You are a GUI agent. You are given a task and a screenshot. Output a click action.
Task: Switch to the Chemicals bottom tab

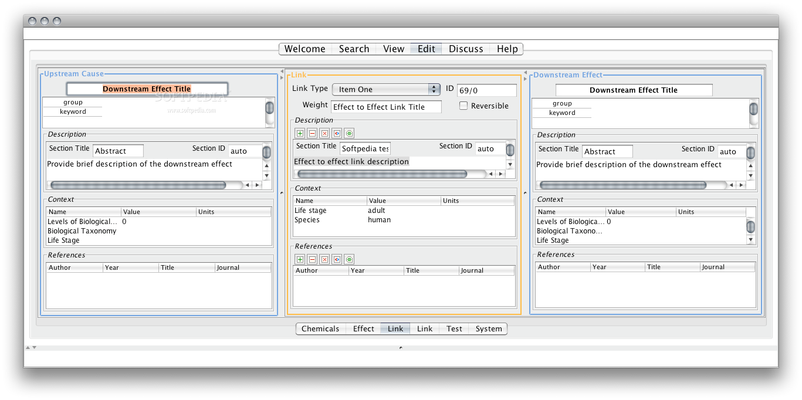[x=320, y=328]
